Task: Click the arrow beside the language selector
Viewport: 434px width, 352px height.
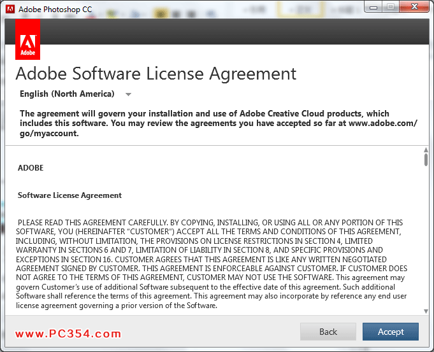Action: point(128,95)
